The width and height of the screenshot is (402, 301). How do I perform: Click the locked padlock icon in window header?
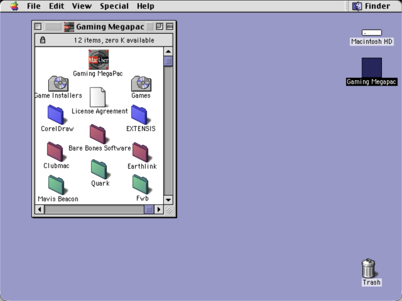coord(43,40)
